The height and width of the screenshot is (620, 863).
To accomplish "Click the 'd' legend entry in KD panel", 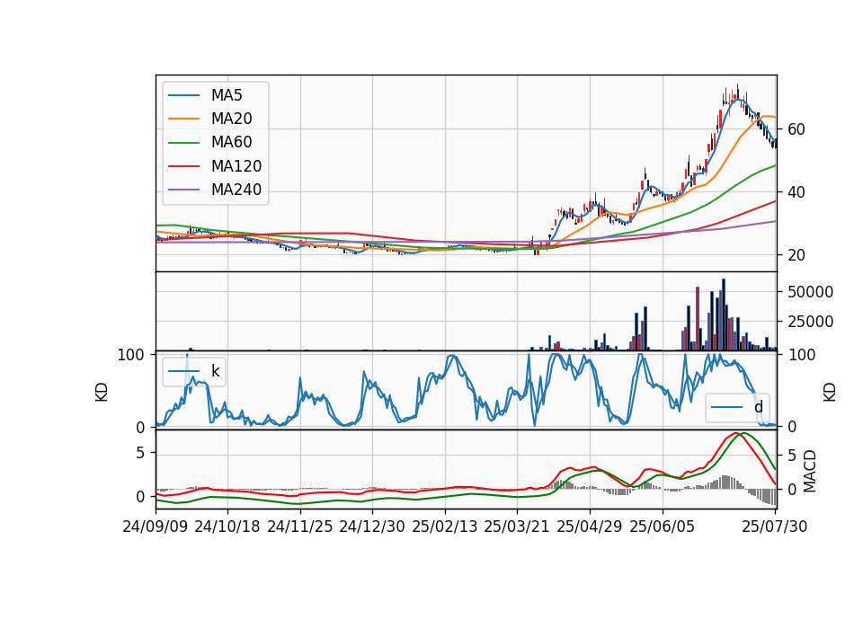I will (737, 407).
